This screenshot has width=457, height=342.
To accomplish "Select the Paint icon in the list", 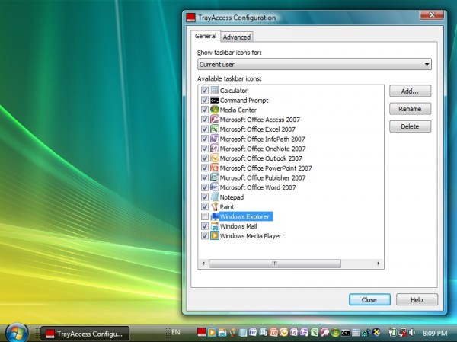I will click(215, 206).
